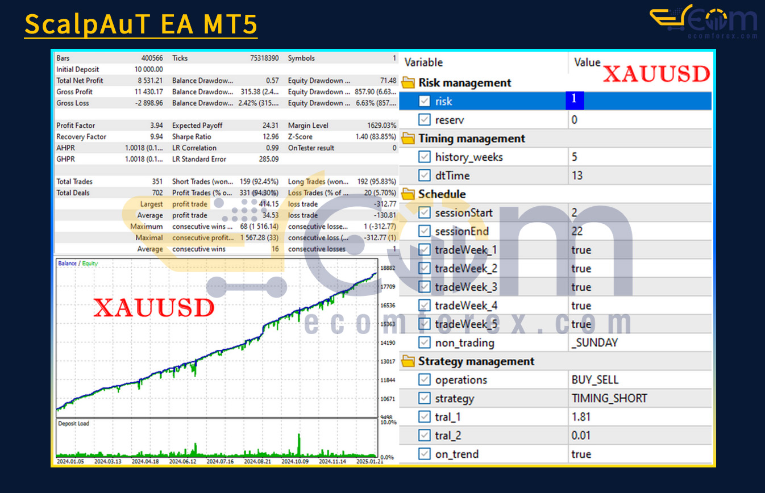Click the Deposit Load chart label
Image resolution: width=765 pixels, height=493 pixels.
73,424
